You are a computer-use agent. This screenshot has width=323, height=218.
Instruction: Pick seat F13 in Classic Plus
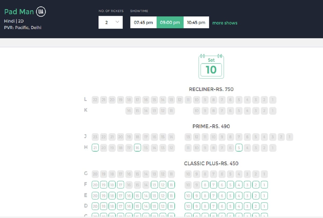click(x=154, y=185)
